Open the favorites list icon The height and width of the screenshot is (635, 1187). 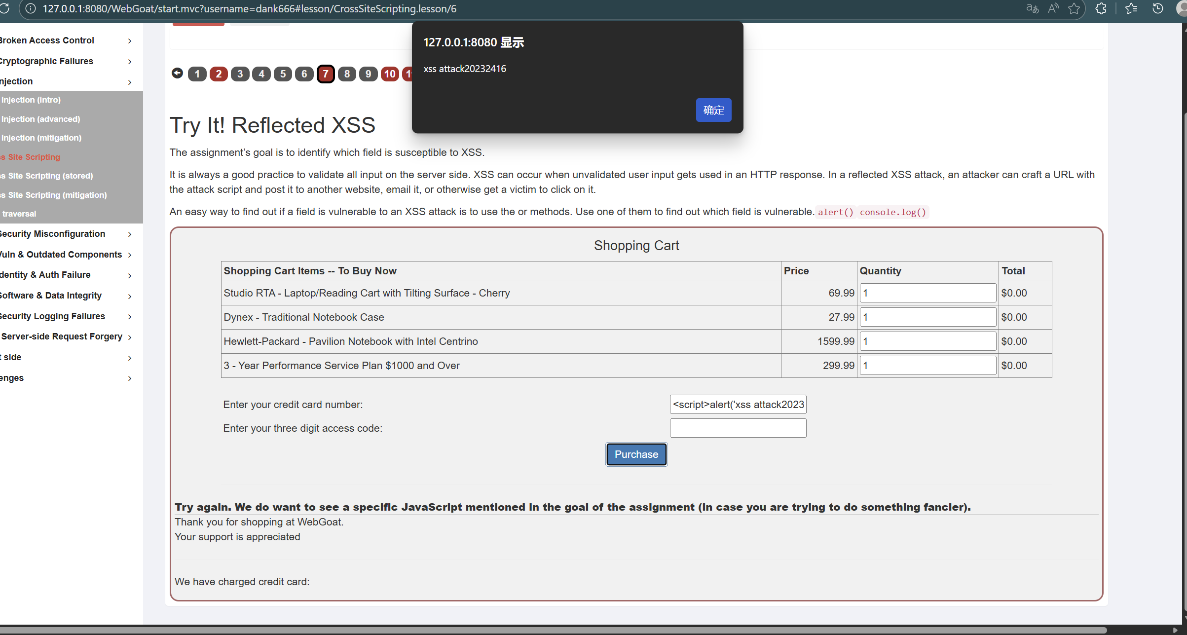1131,8
